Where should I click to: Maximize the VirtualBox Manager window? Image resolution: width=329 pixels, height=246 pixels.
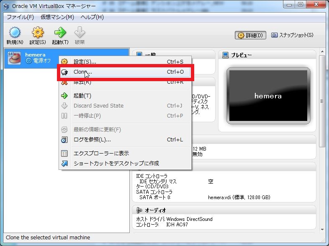[301, 5]
